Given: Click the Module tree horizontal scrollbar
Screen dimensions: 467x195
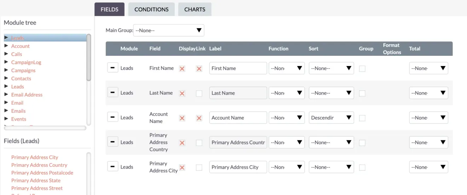Looking at the screenshot, I should tap(45, 128).
